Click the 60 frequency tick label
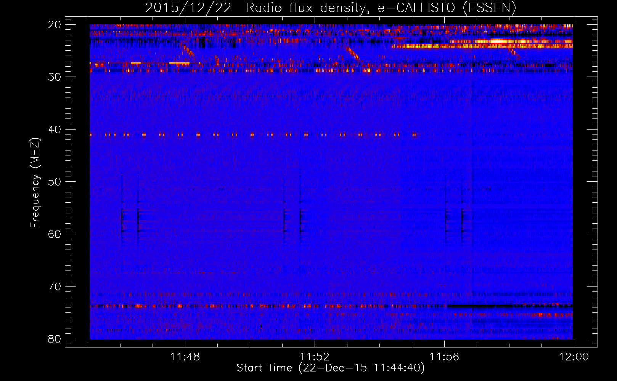This screenshot has height=381, width=617. click(55, 234)
